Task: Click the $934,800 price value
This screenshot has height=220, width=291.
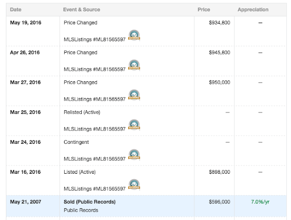Action: [x=219, y=23]
